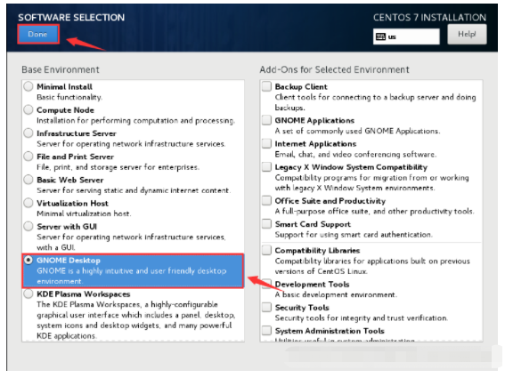This screenshot has width=505, height=378.
Task: Choose the Compute Node environment
Action: tap(29, 110)
